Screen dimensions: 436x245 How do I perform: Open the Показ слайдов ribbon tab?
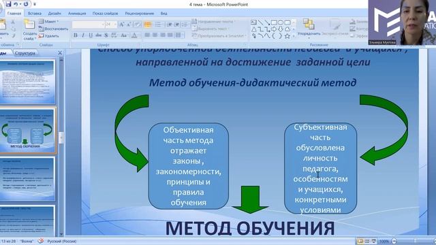105,14
